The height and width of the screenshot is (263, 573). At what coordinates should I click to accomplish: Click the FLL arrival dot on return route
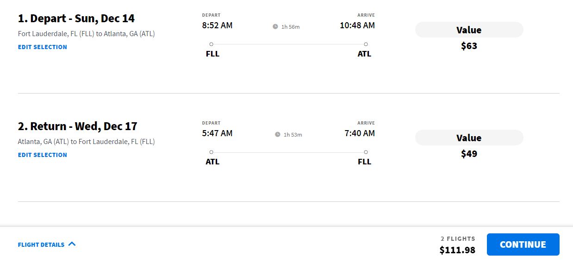click(x=366, y=152)
